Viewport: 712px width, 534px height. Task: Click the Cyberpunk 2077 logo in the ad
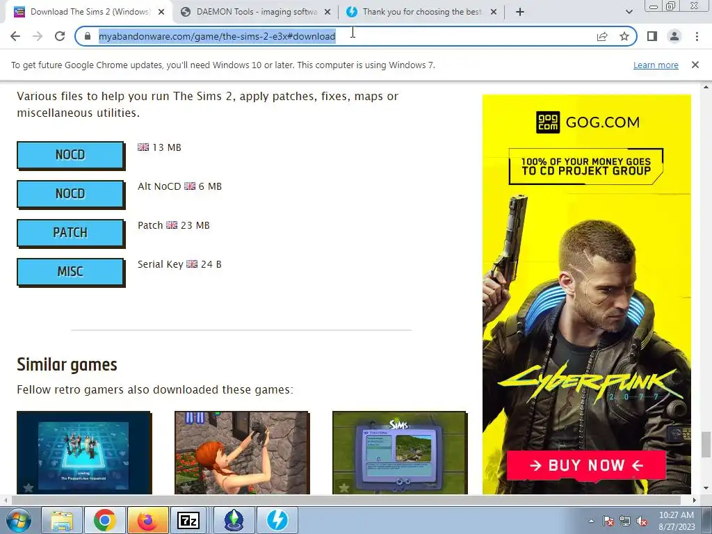590,382
